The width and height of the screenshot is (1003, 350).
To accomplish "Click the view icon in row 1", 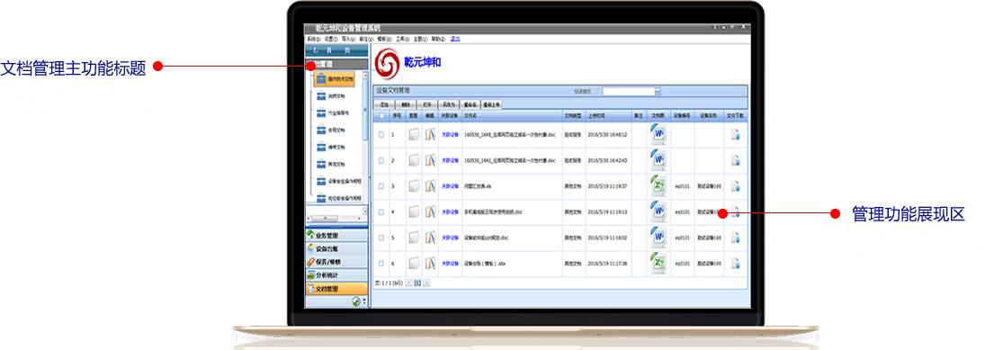I will point(414,135).
